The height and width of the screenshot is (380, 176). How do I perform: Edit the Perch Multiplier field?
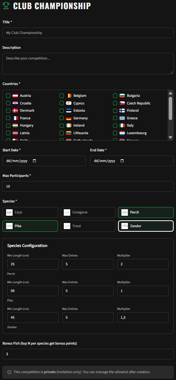click(x=143, y=264)
